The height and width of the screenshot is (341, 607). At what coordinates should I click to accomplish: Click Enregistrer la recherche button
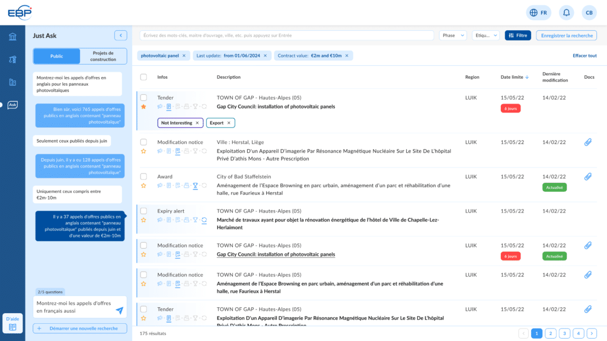tap(566, 36)
